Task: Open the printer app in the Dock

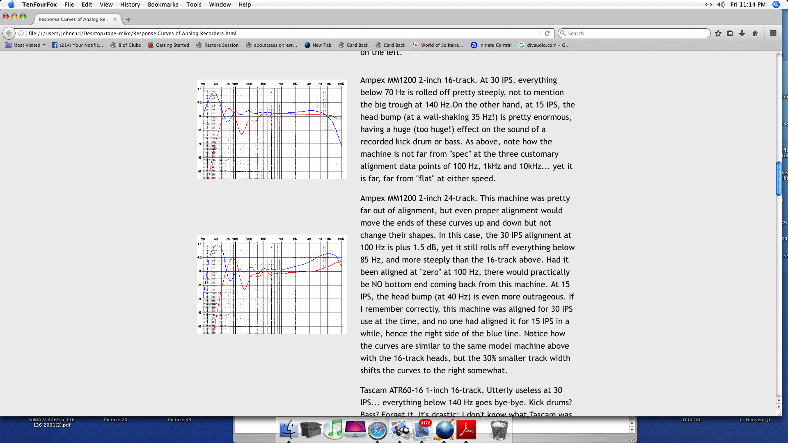Action: [311, 429]
